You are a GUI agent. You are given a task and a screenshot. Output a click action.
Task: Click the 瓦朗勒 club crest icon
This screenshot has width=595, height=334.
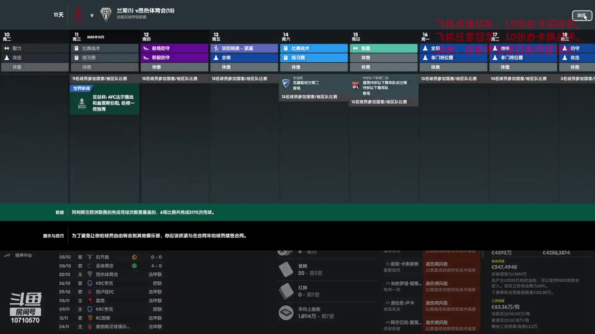point(286,83)
